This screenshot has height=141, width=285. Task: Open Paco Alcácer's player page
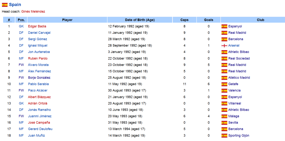(x=38, y=90)
